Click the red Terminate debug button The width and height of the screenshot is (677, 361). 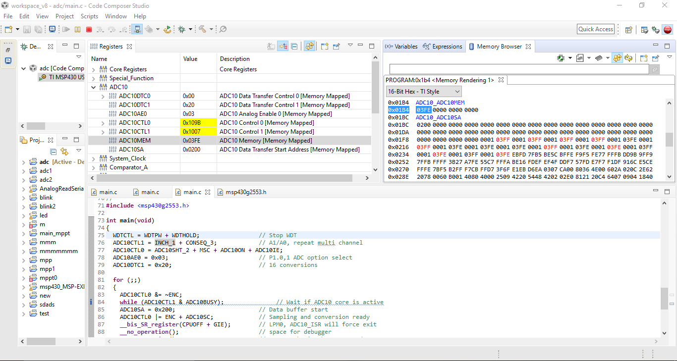(89, 30)
